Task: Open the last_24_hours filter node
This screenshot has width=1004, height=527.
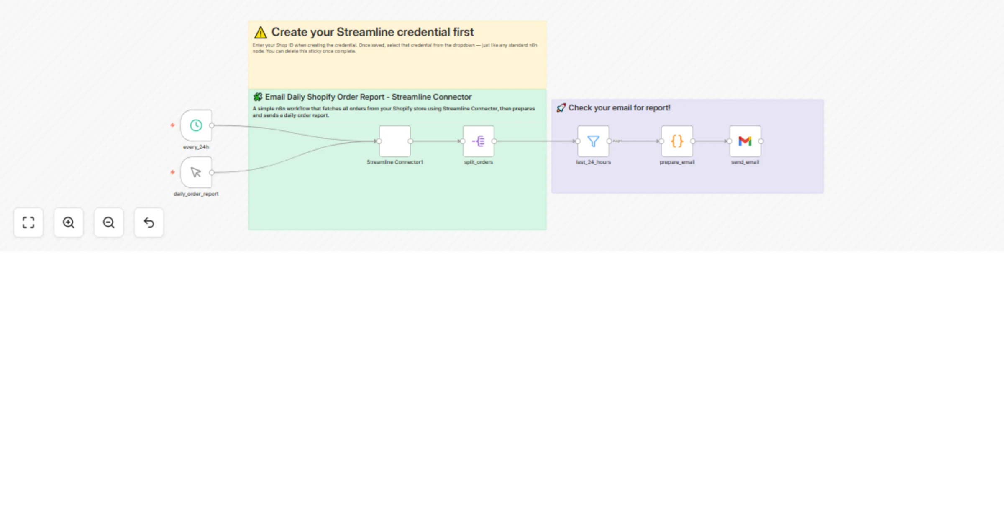Action: pyautogui.click(x=593, y=141)
